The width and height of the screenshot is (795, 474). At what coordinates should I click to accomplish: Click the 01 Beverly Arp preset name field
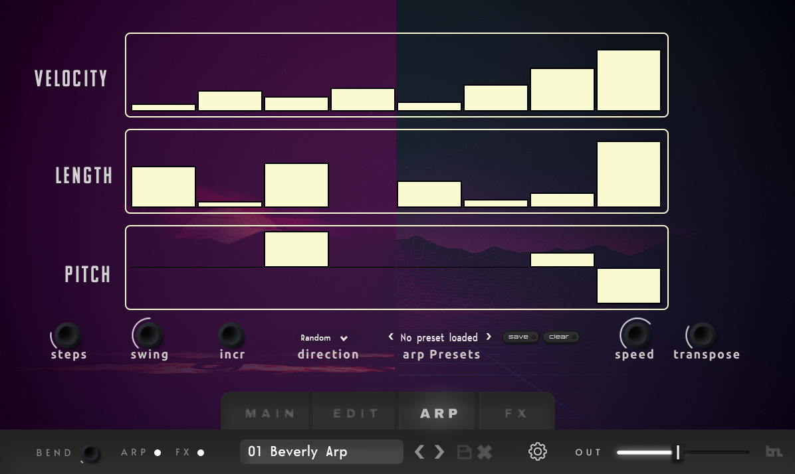click(x=322, y=451)
